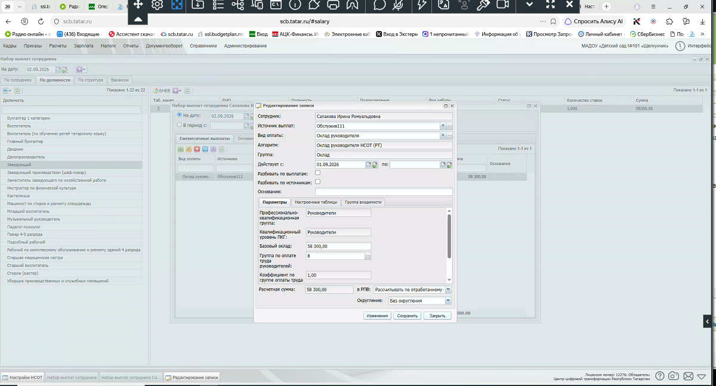Screen dimensions: 716x386
Task: Enable Разбивать по выплатам checkbox
Action: click(x=318, y=173)
